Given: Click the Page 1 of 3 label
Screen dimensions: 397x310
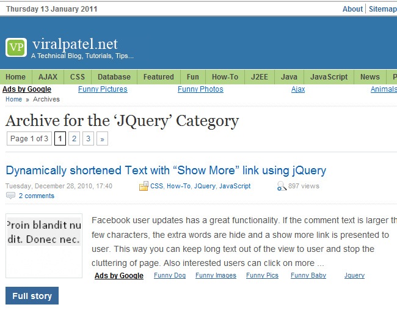Looking at the screenshot, I should [29, 138].
